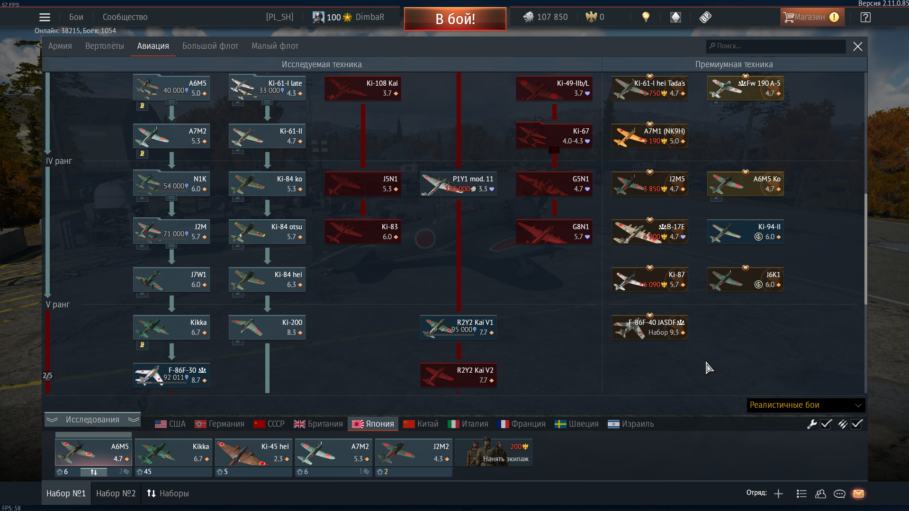909x511 pixels.
Task: Click the wrench auto-repair icon
Action: (x=812, y=424)
